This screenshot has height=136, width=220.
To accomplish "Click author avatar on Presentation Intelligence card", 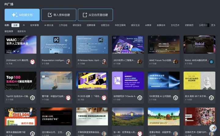I will pyautogui.click(x=68, y=62).
